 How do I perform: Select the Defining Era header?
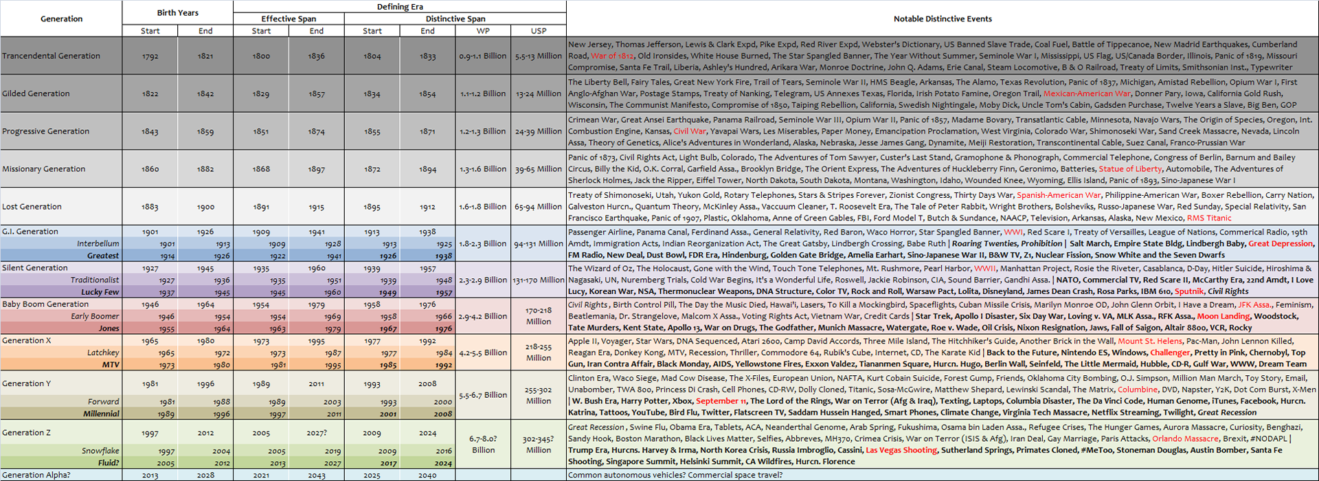(400, 7)
